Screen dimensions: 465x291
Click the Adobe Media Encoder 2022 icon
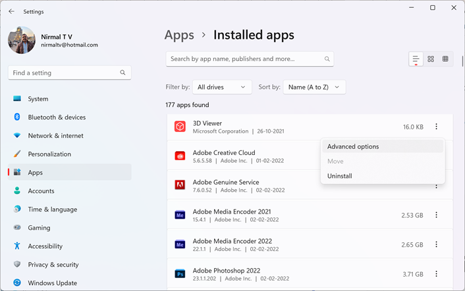coord(180,244)
